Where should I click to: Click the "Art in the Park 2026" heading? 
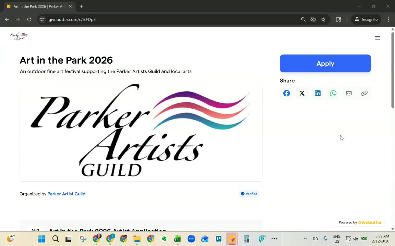pos(66,60)
